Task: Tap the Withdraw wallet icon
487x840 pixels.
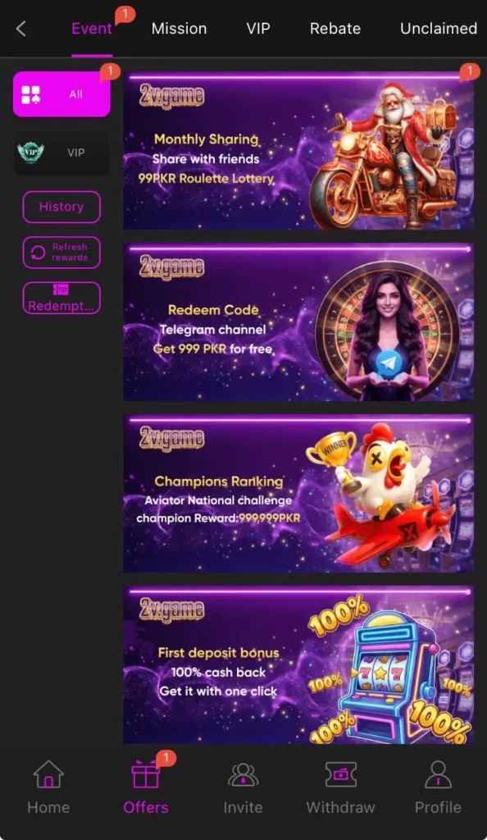Action: (340, 774)
